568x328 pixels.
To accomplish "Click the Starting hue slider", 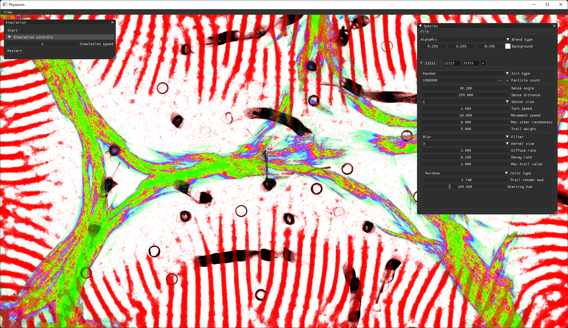I will pyautogui.click(x=465, y=187).
